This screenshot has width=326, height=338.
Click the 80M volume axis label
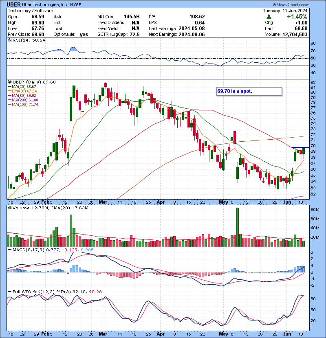(x=315, y=210)
